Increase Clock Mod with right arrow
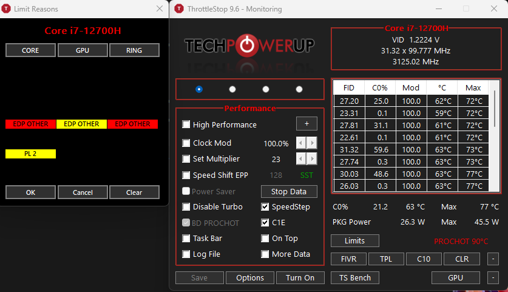 coord(312,143)
